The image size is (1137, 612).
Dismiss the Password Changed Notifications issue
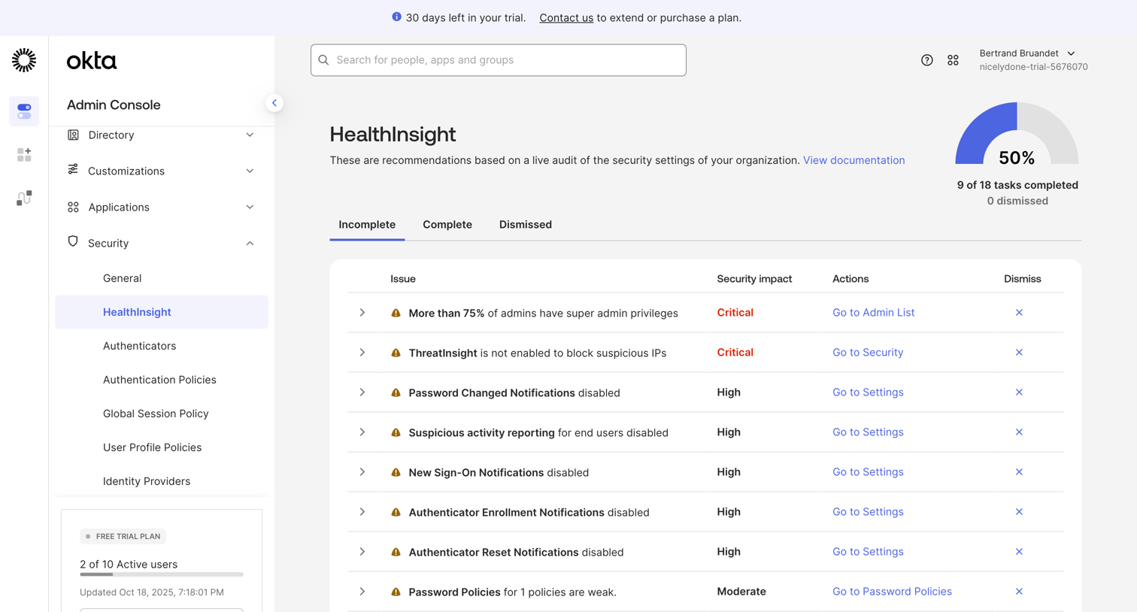click(x=1019, y=392)
